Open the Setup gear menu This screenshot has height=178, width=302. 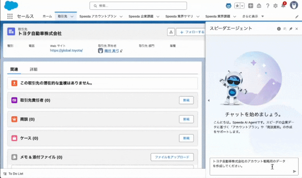[x=275, y=6]
